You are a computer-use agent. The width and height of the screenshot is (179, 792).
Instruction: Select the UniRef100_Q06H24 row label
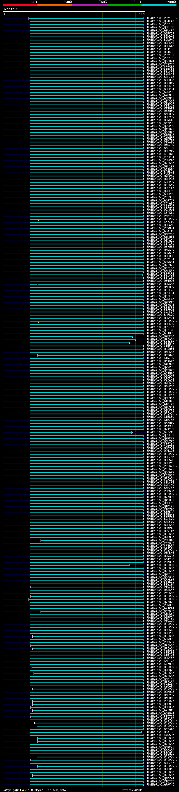pyautogui.click(x=161, y=61)
